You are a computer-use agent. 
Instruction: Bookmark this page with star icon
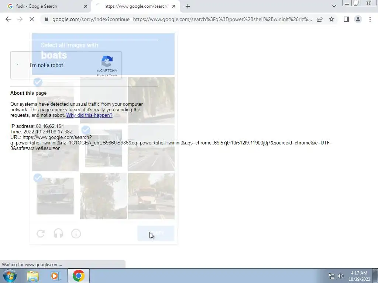(x=331, y=19)
